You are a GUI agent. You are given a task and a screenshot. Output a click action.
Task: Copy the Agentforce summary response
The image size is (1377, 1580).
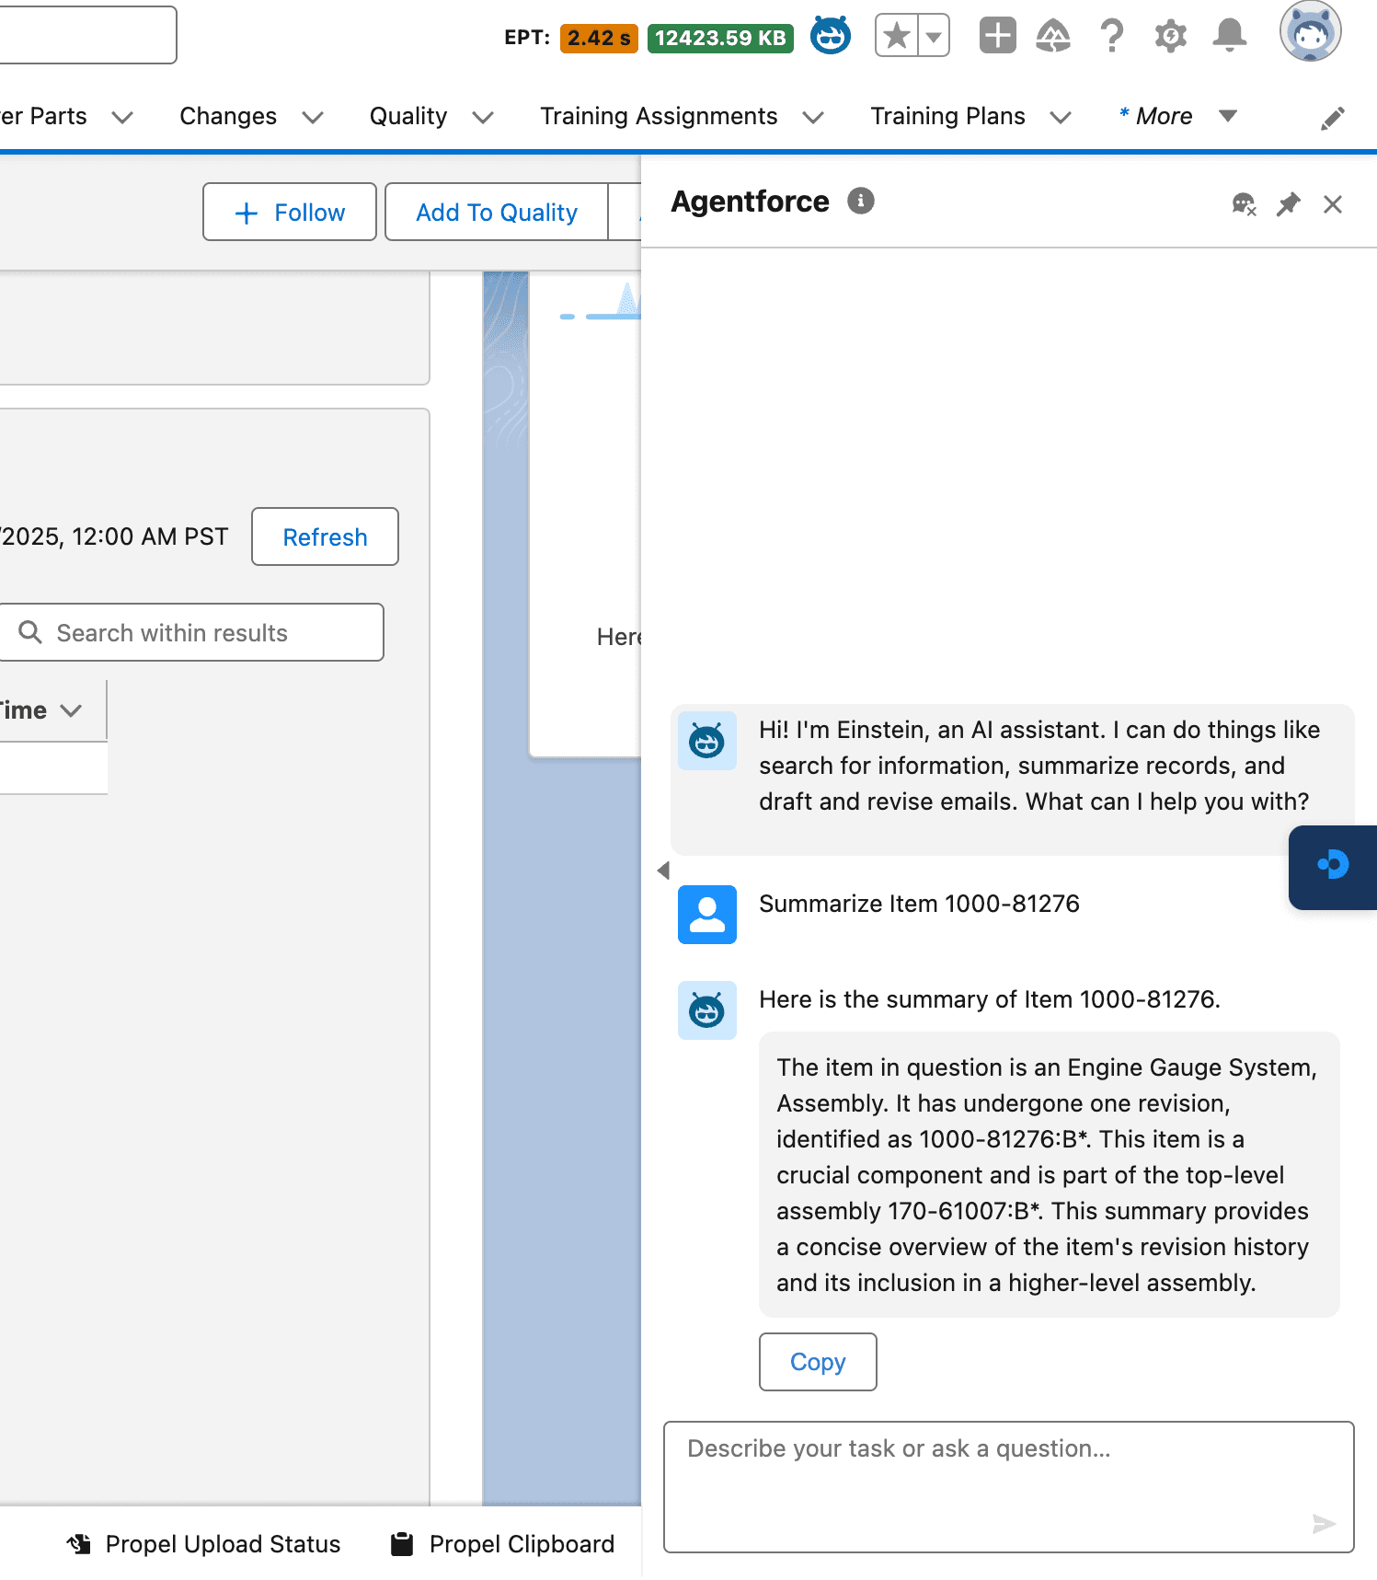(x=818, y=1362)
